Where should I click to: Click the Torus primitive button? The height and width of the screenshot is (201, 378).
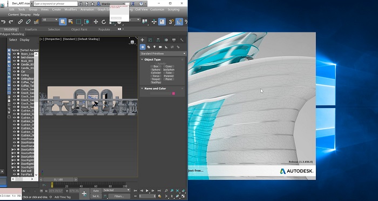(156, 76)
